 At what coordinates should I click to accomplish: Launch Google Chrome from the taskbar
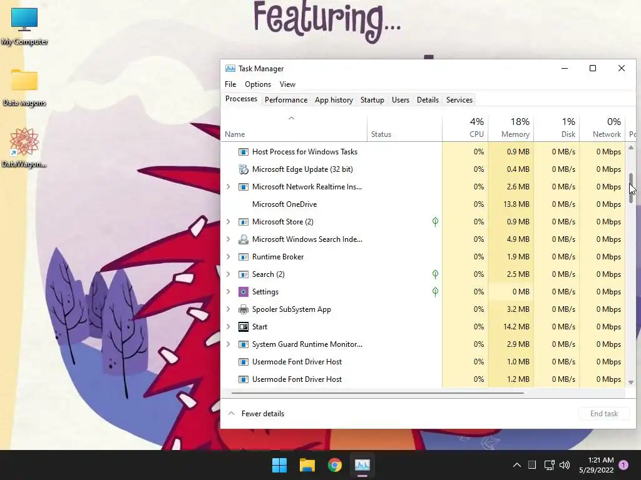point(335,465)
